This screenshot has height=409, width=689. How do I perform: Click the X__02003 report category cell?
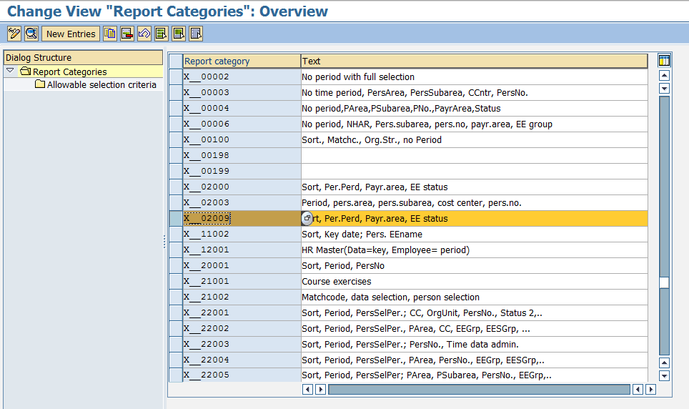242,203
